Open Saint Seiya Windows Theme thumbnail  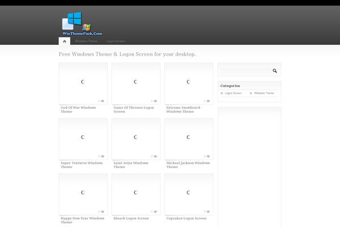[136, 139]
